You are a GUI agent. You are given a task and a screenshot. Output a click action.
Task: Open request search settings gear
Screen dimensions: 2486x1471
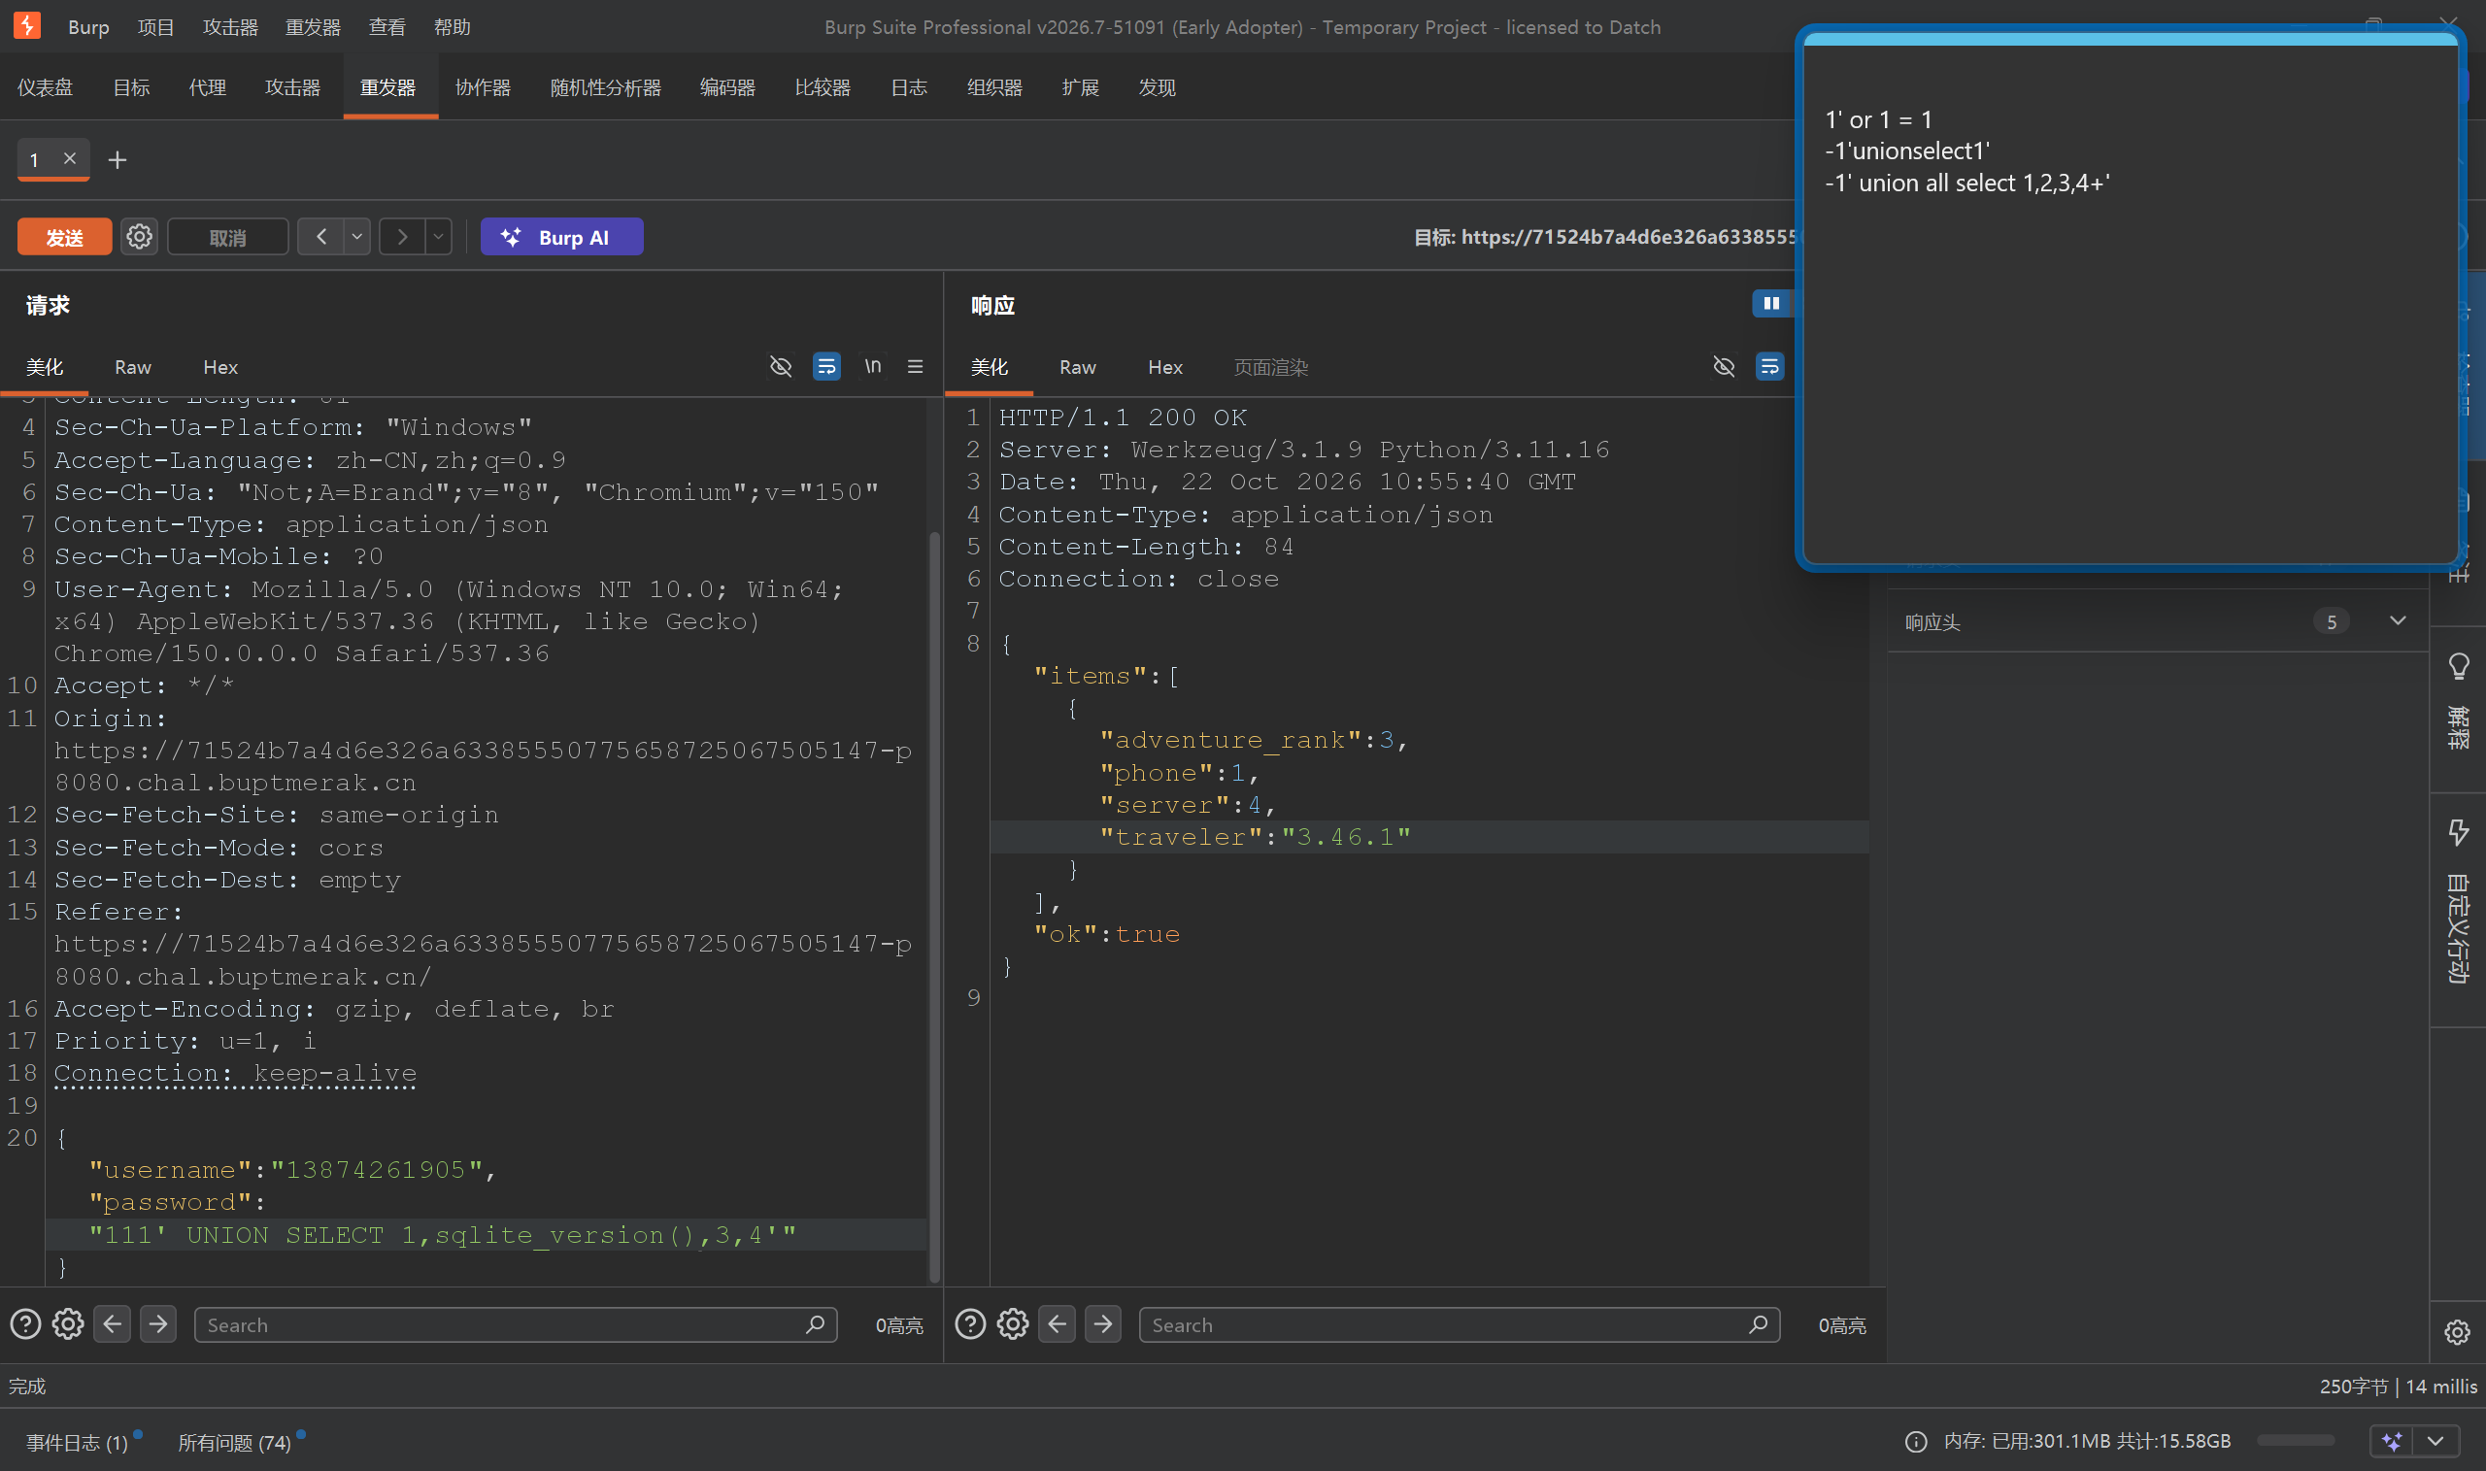point(67,1324)
